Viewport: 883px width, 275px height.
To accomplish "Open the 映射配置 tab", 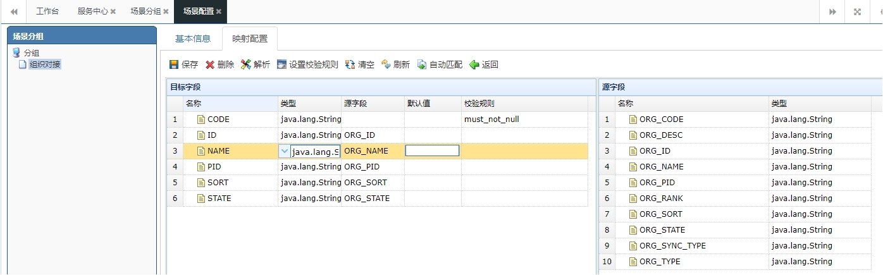I will 250,39.
